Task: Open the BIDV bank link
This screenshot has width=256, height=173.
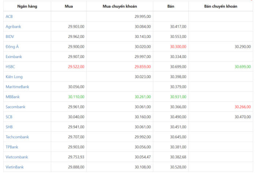Action: 10,37
